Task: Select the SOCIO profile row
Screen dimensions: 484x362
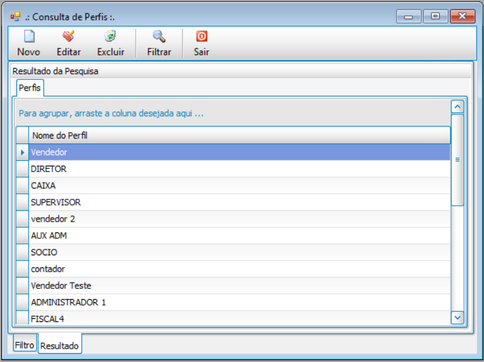Action: pyautogui.click(x=240, y=252)
